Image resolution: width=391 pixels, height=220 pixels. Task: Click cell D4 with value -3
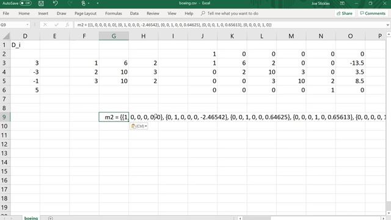click(25, 72)
